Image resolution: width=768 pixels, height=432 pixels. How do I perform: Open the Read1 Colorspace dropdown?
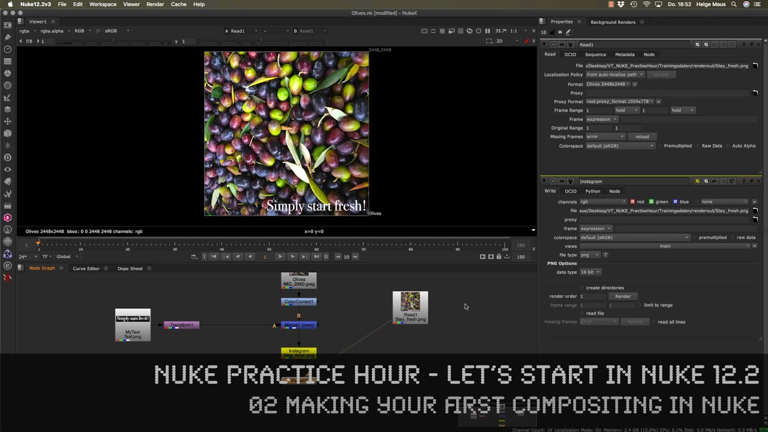620,146
